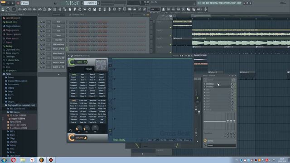
Task: Click the mixer track volume fader
Action: pyautogui.click(x=199, y=112)
